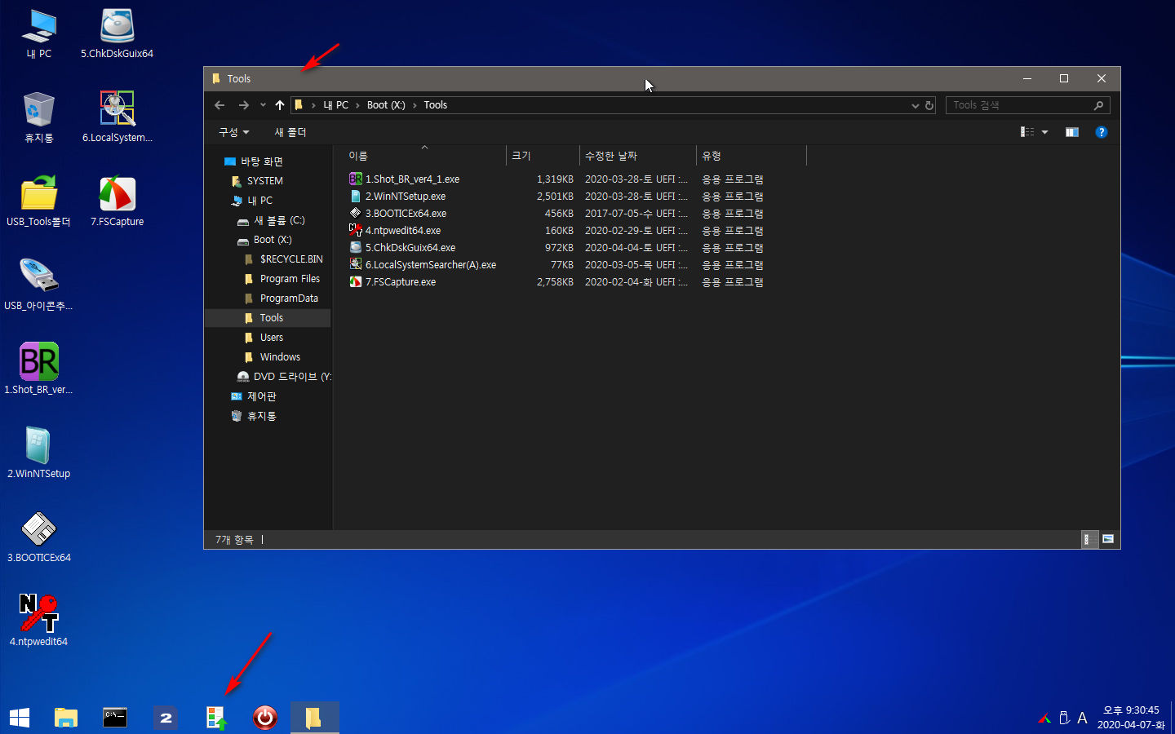1175x734 pixels.
Task: Launch 3.BOOTICEx64 desktop shortcut
Action: coord(38,537)
